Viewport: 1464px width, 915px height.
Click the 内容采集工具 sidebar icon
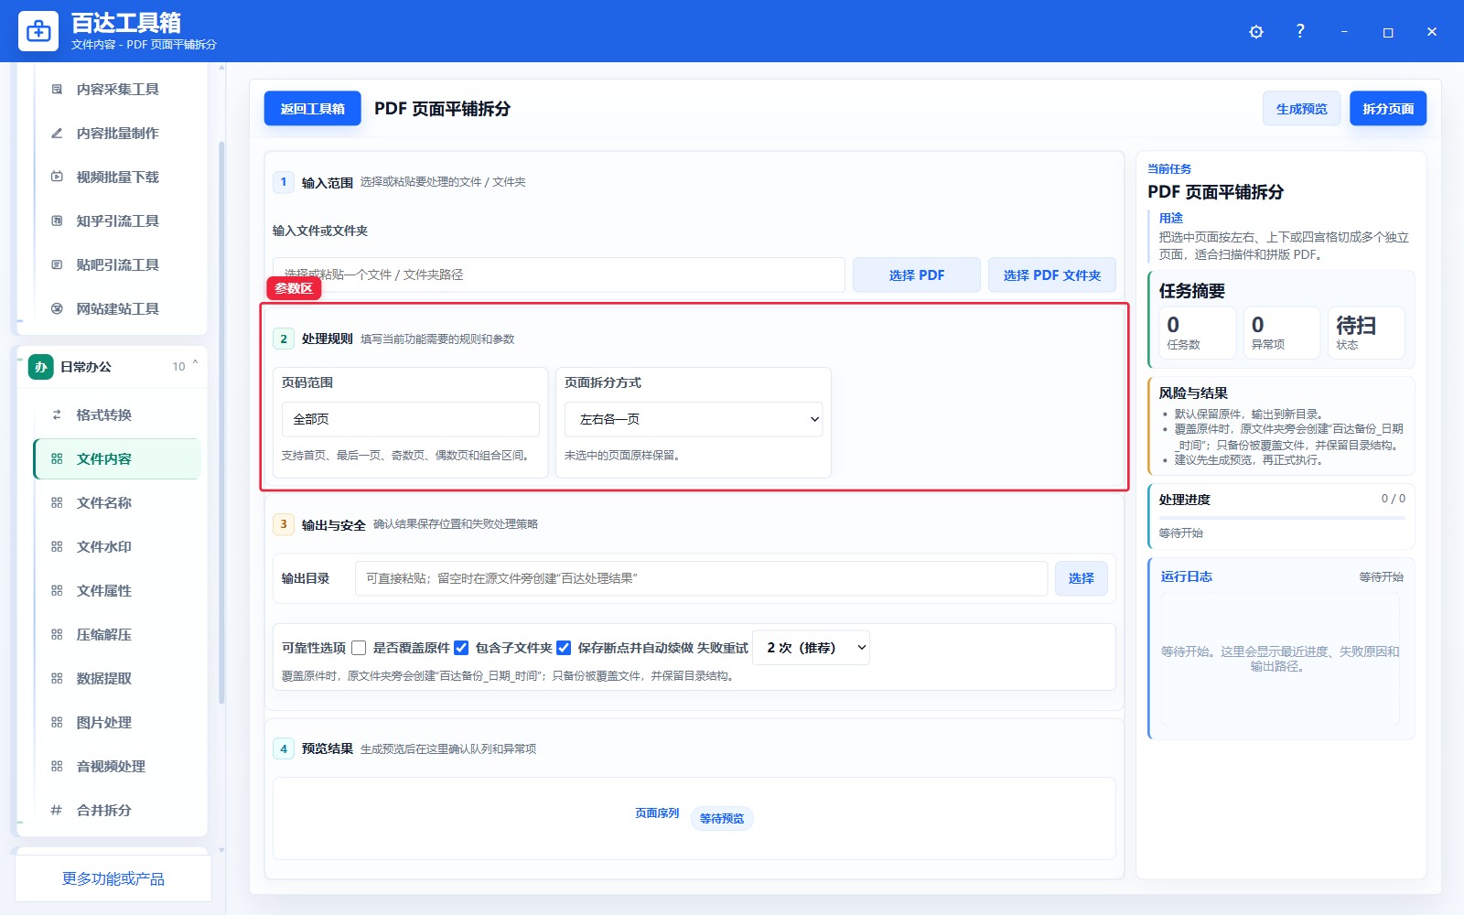(x=57, y=90)
